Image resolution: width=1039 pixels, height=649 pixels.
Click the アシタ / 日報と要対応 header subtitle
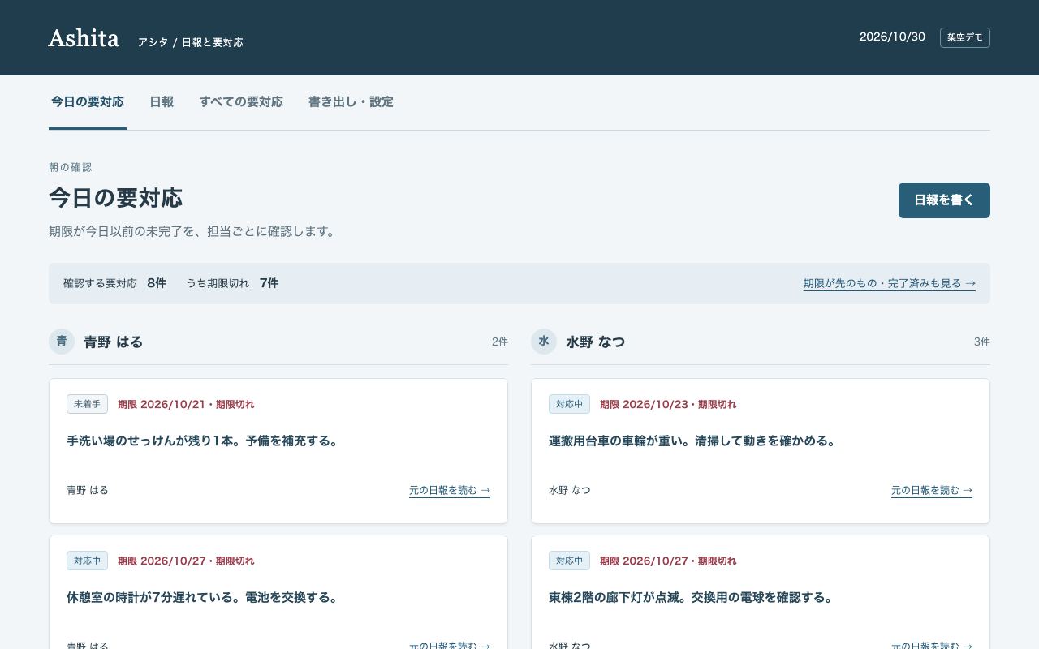(x=190, y=42)
